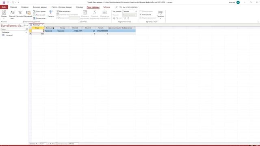Click the Redo arrow in title bar

pos(13,2)
